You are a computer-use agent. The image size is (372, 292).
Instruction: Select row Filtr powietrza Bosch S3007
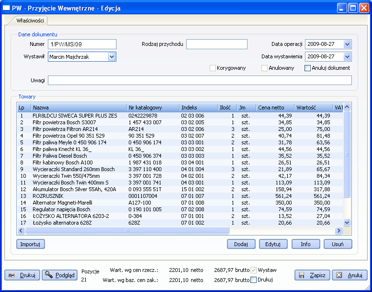180,122
